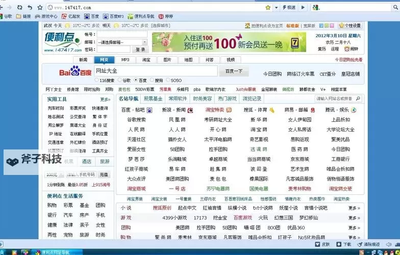
Task: Click the magnifier icon in browser search box
Action: pos(395,8)
